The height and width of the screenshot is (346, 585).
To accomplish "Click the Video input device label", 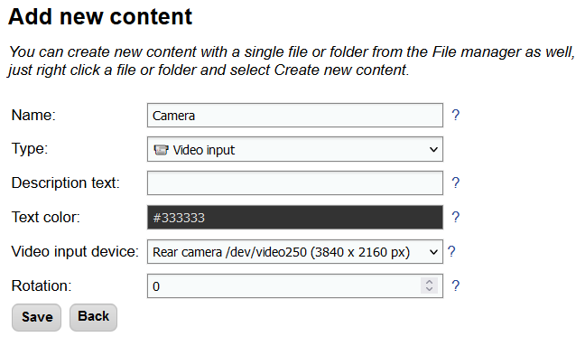I will (75, 251).
